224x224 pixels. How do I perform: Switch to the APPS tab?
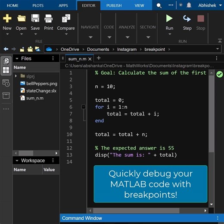[63, 6]
